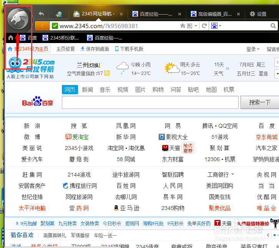Select the 图片 search tab
The height and width of the screenshot is (248, 279).
click(140, 90)
